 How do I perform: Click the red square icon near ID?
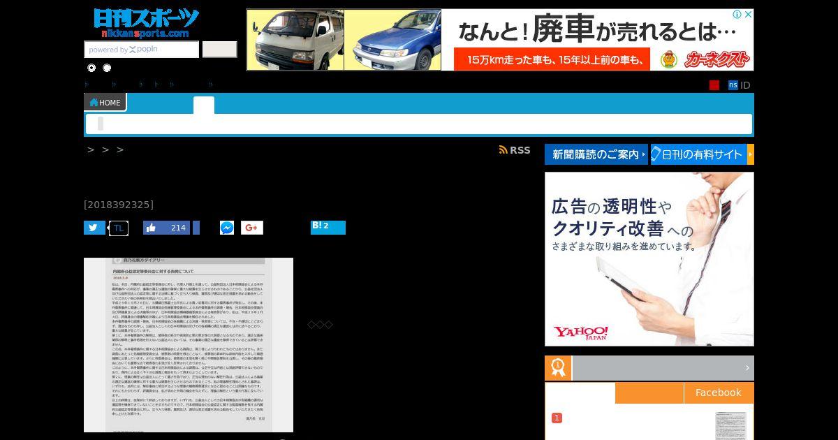point(714,85)
